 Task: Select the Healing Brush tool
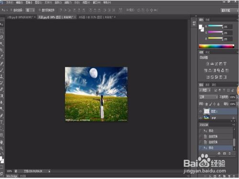coord(1,63)
